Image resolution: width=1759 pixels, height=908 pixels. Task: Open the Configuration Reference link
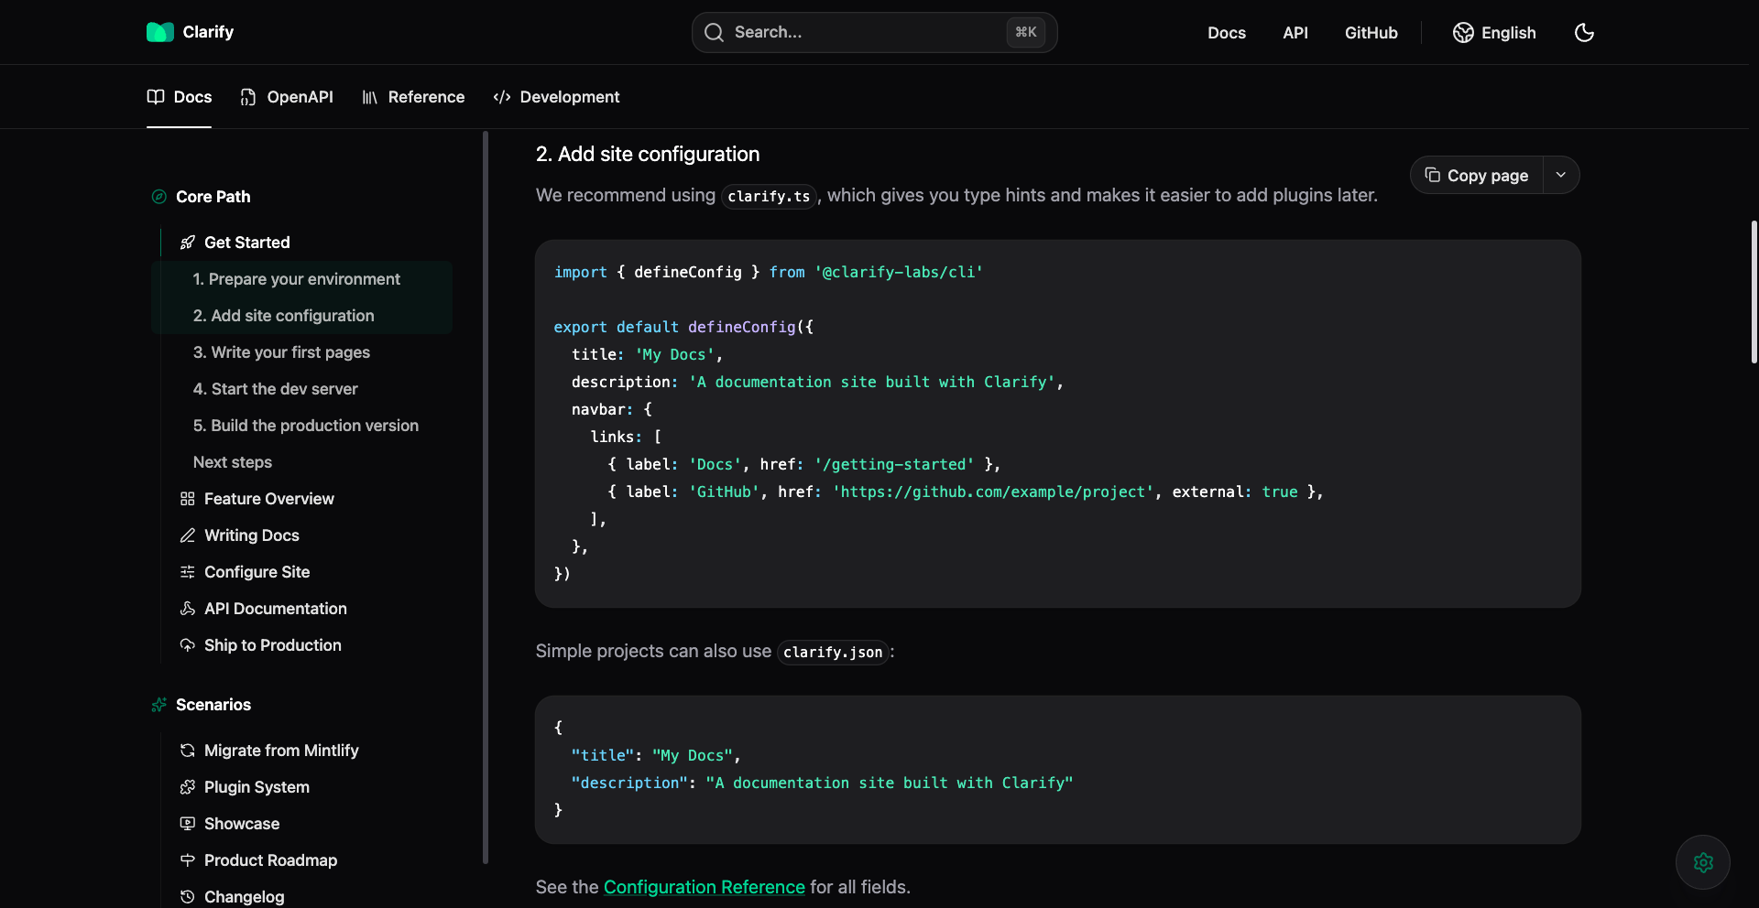[704, 887]
